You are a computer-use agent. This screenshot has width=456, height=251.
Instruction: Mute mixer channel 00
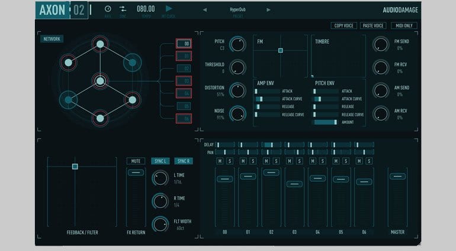[220, 161]
